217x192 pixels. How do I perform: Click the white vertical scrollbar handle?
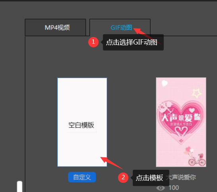click(19, 186)
